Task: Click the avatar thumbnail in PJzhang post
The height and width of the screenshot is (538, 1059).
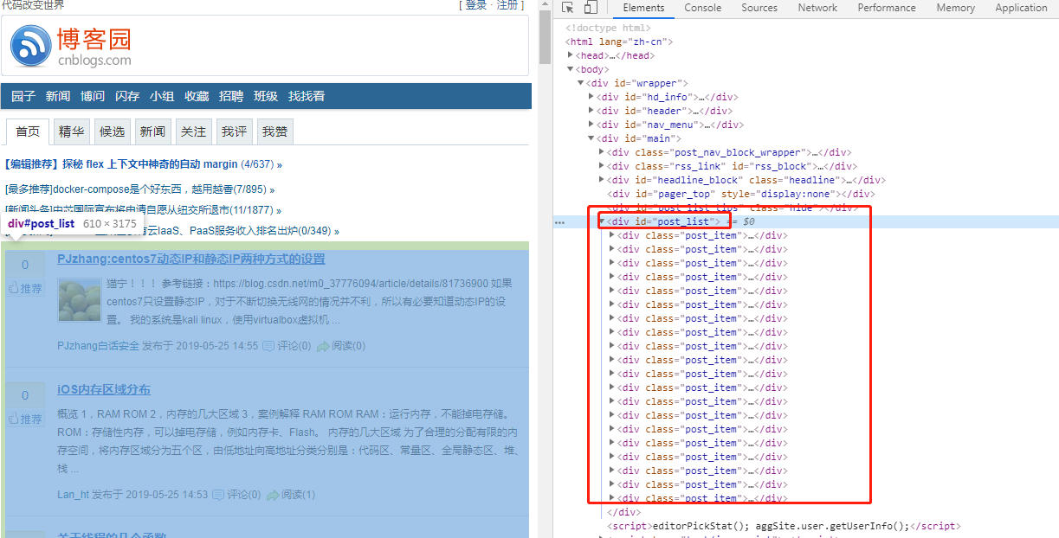Action: (80, 299)
